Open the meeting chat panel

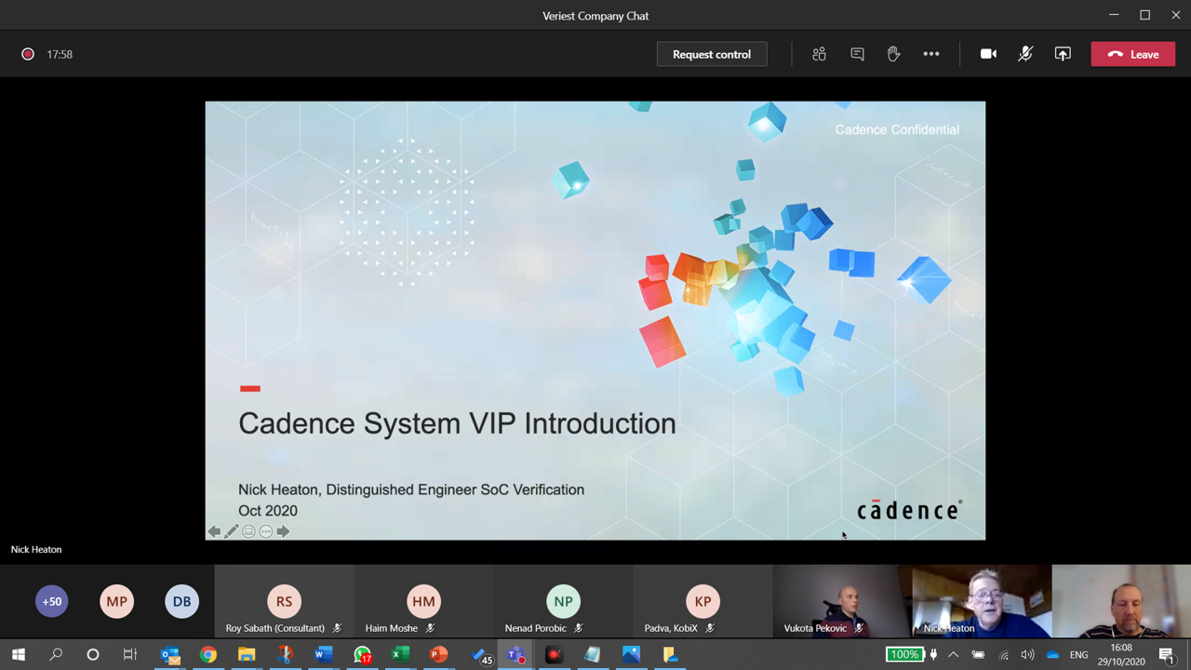click(x=857, y=54)
